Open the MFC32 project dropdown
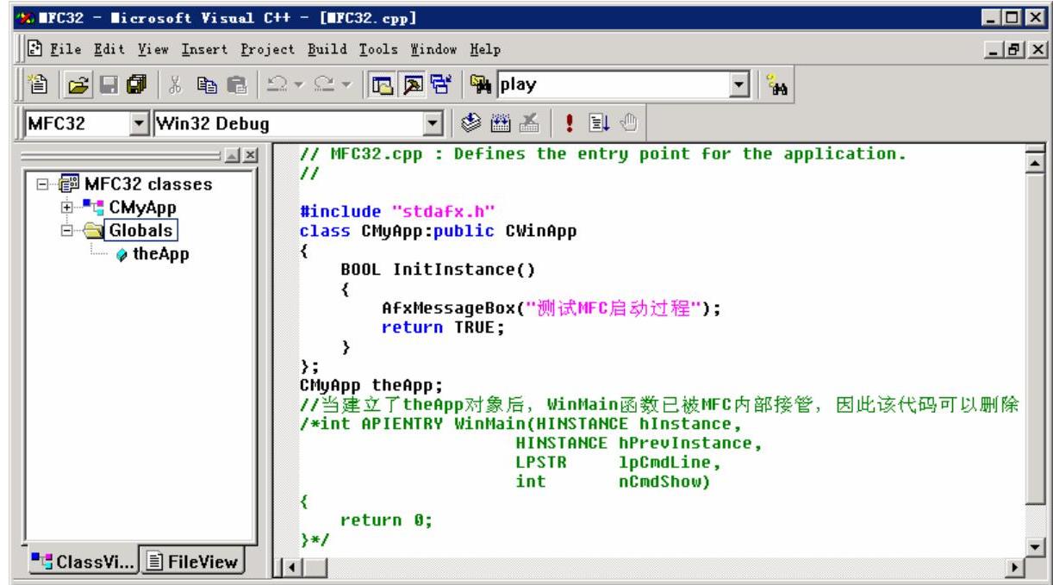The image size is (1053, 585). pyautogui.click(x=139, y=121)
